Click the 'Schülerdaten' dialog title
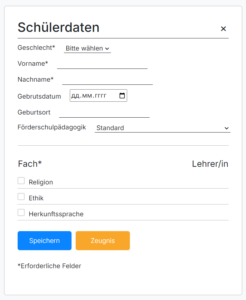The image size is (246, 300). [x=58, y=27]
